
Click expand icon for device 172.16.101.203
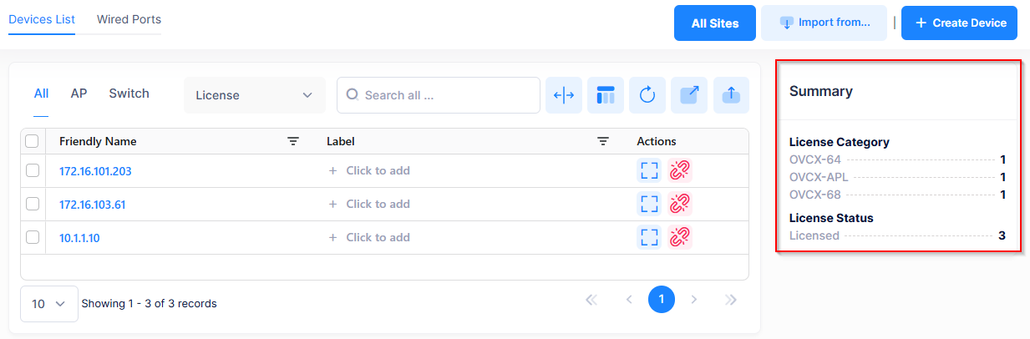(648, 171)
